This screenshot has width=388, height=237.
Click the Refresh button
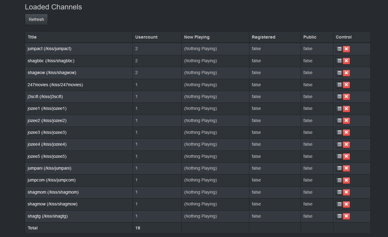[x=36, y=19]
